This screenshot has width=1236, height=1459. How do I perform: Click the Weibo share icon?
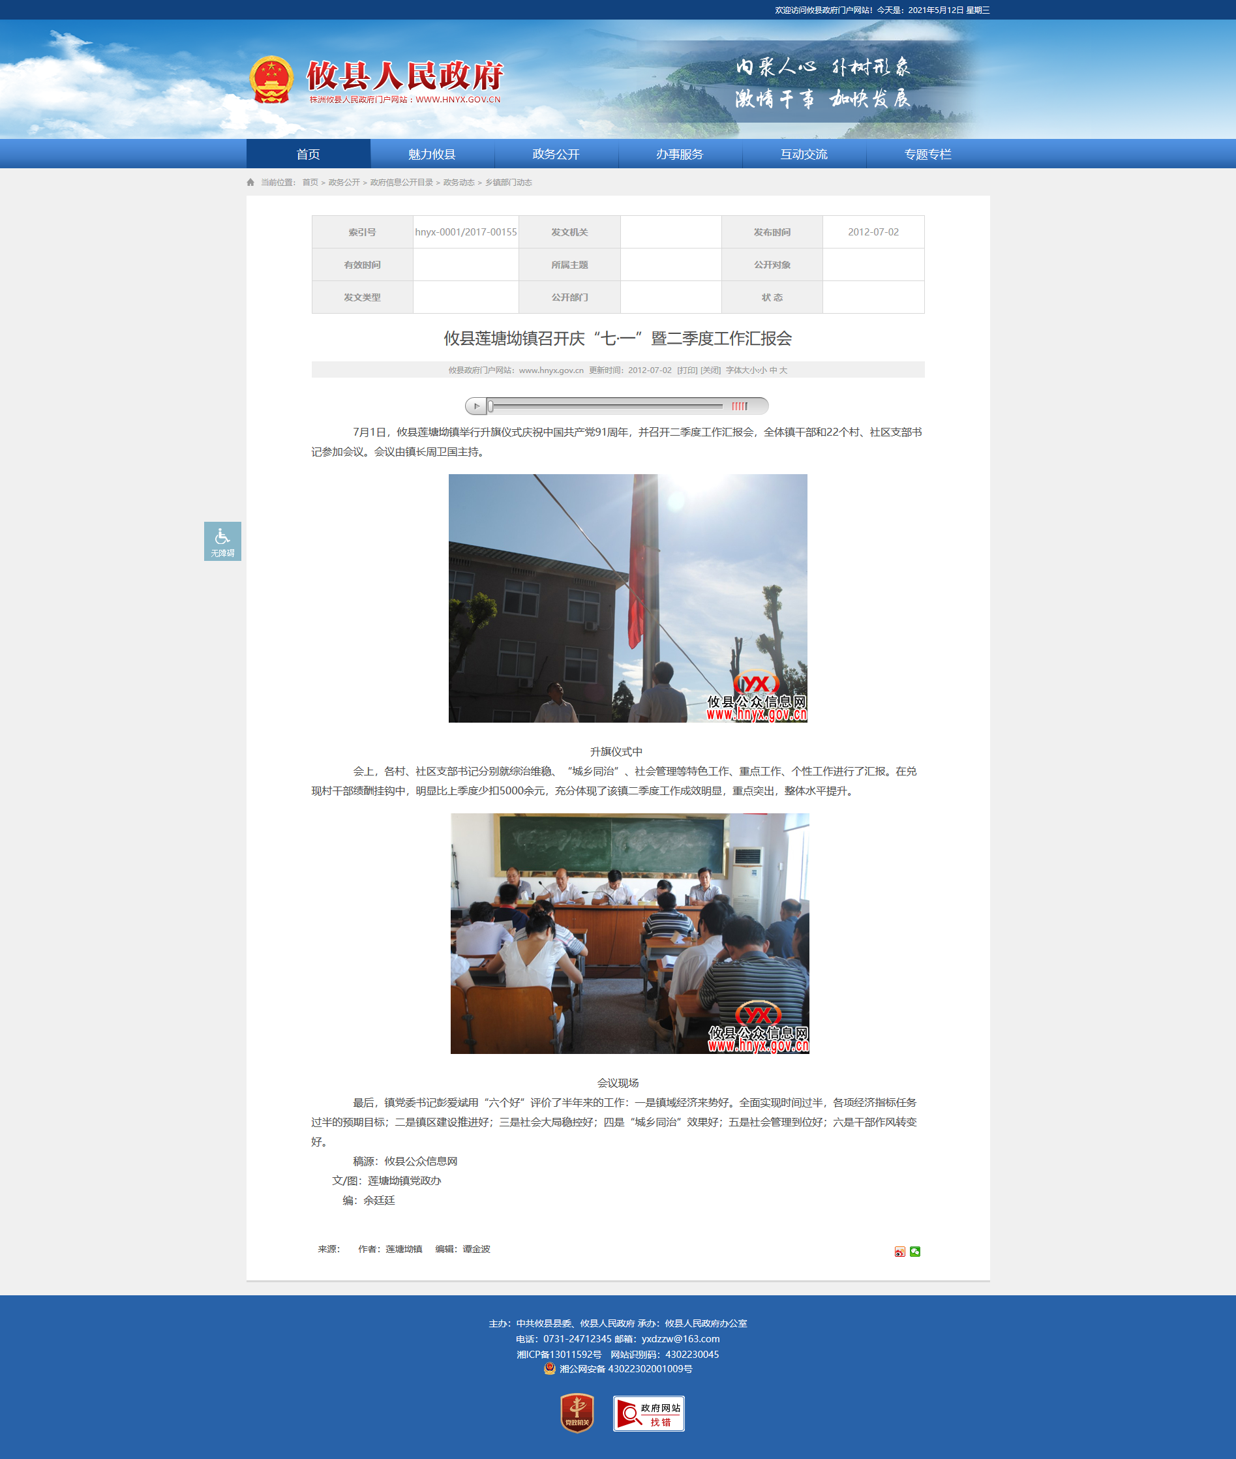(899, 1252)
